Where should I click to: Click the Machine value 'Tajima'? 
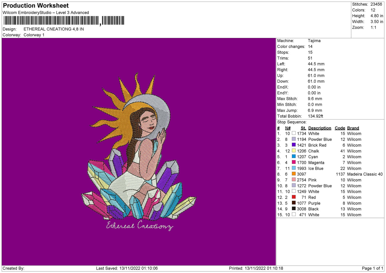[314, 41]
